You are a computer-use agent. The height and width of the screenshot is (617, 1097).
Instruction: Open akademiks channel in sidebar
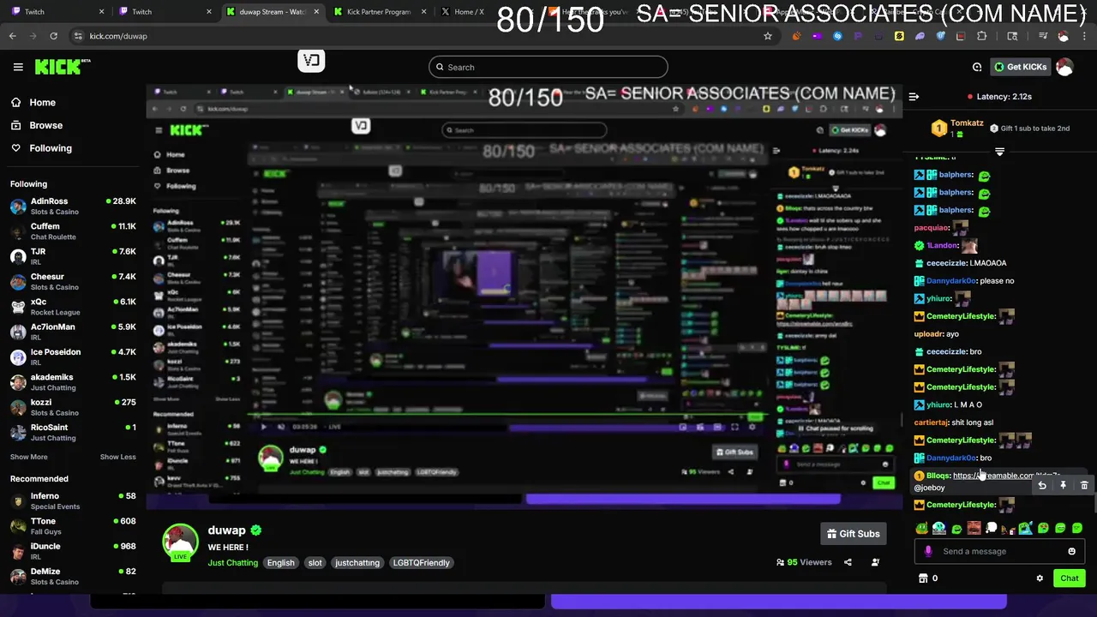click(73, 382)
